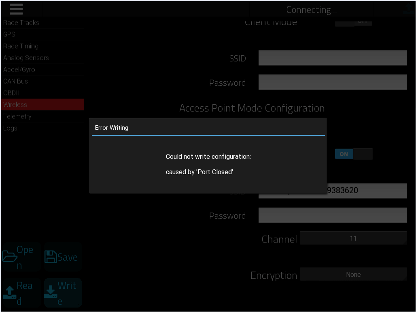416x312 pixels.
Task: Click the Access Point Password input field
Action: tap(333, 215)
